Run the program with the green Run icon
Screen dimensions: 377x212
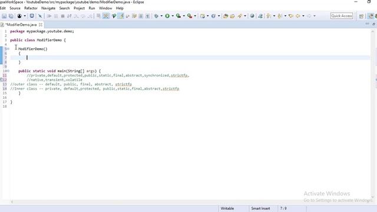167,16
